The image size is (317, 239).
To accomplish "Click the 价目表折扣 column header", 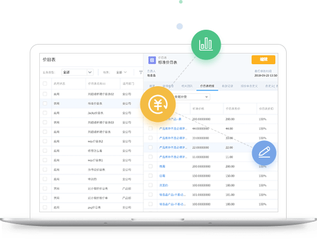I will tap(266, 109).
